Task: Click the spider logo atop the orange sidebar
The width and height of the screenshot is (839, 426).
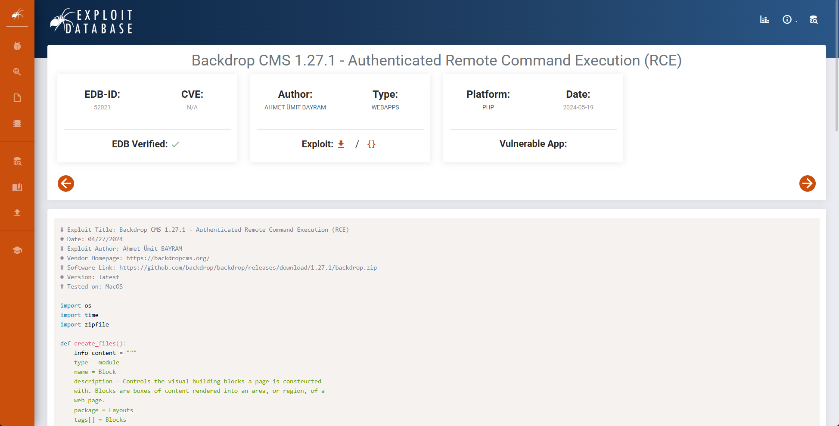Action: pos(17,15)
